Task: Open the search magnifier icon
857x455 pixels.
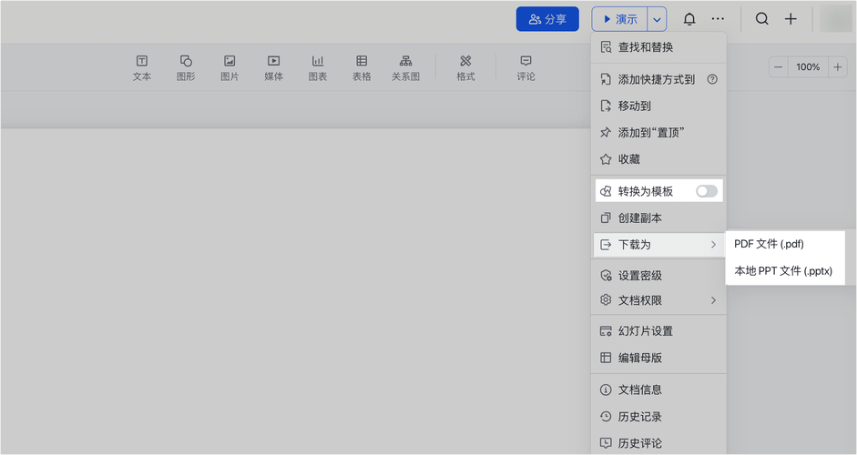Action: [762, 19]
